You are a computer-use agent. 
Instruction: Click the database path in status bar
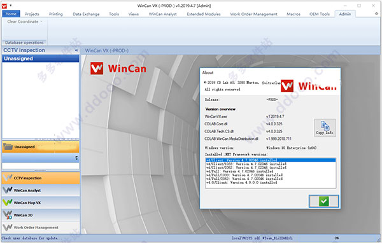coord(262,238)
